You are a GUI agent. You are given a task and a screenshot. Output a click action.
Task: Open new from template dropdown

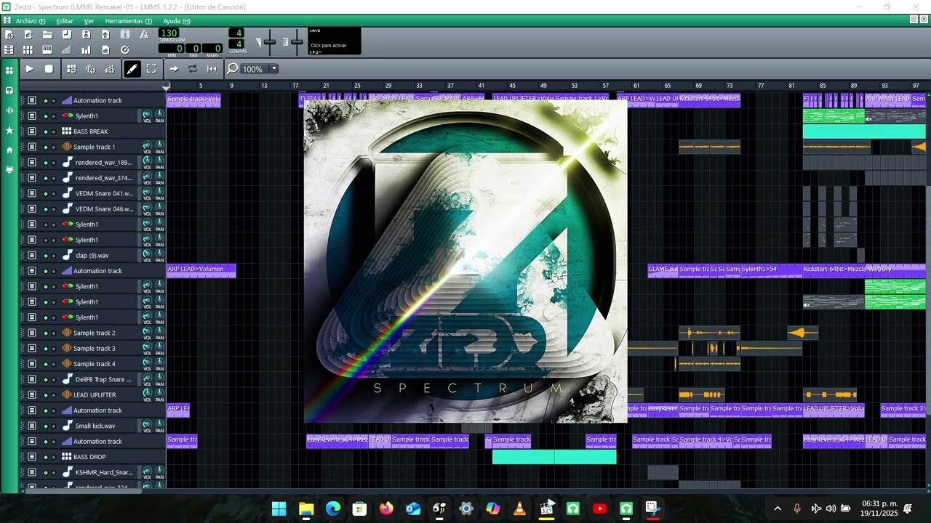click(28, 34)
